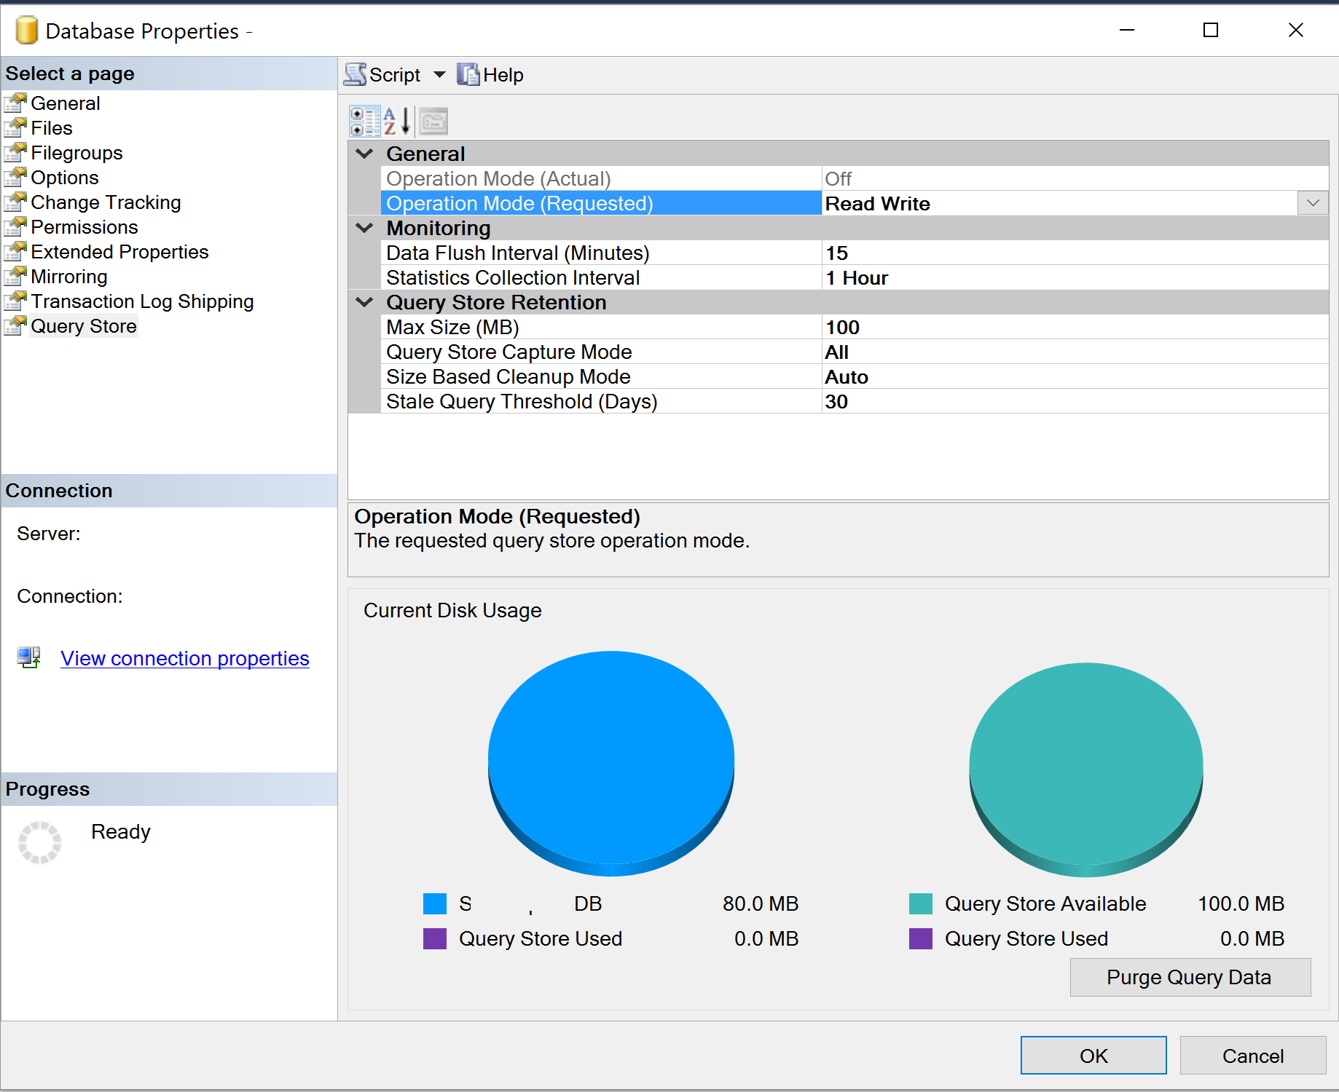This screenshot has height=1092, width=1339.
Task: Go to the Transaction Log Shipping page
Action: coord(142,301)
